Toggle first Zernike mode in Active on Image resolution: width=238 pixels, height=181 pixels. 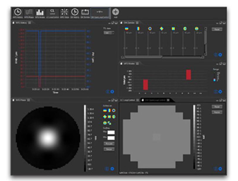pyautogui.click(x=105, y=110)
